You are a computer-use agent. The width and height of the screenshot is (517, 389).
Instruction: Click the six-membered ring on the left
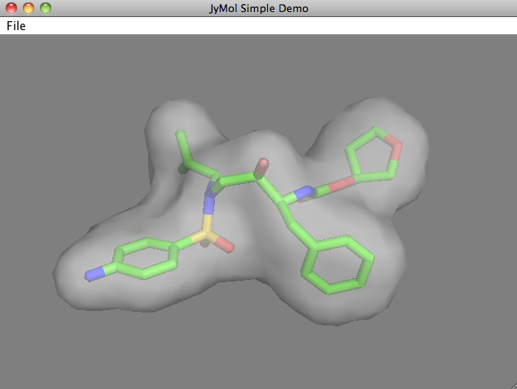147,259
